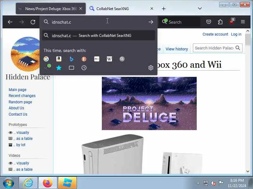Search with the gray magnifier engine icon

point(122,59)
